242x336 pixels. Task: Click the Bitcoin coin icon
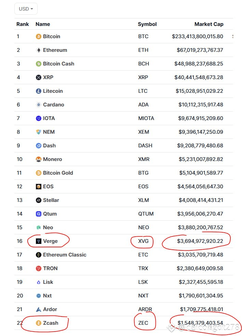coord(39,36)
